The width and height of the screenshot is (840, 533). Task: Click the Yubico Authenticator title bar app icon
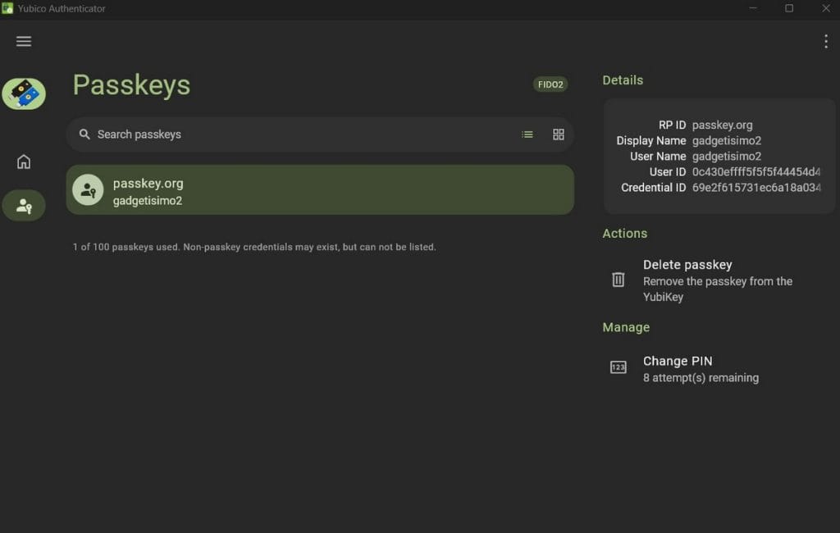(7, 8)
